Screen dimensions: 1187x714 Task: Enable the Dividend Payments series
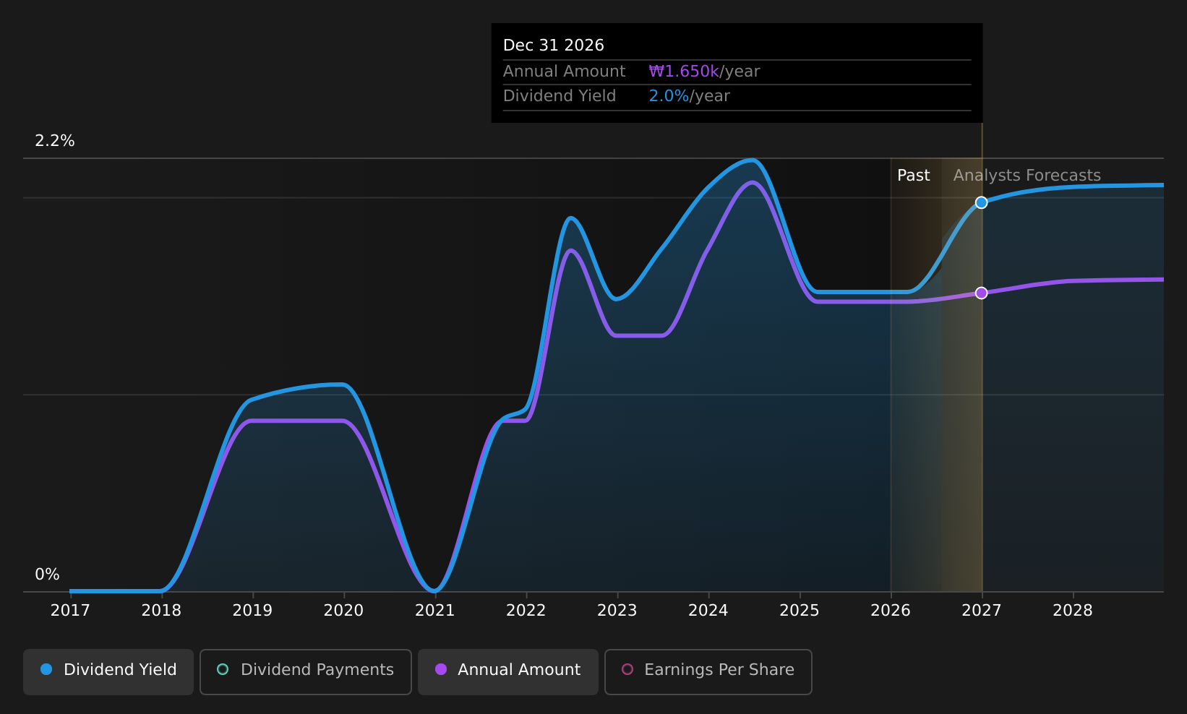click(306, 671)
